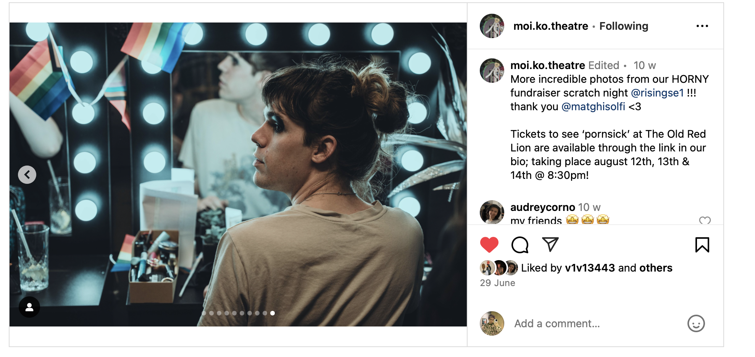
Task: View the v1v13443 liker profile
Action: pos(590,268)
